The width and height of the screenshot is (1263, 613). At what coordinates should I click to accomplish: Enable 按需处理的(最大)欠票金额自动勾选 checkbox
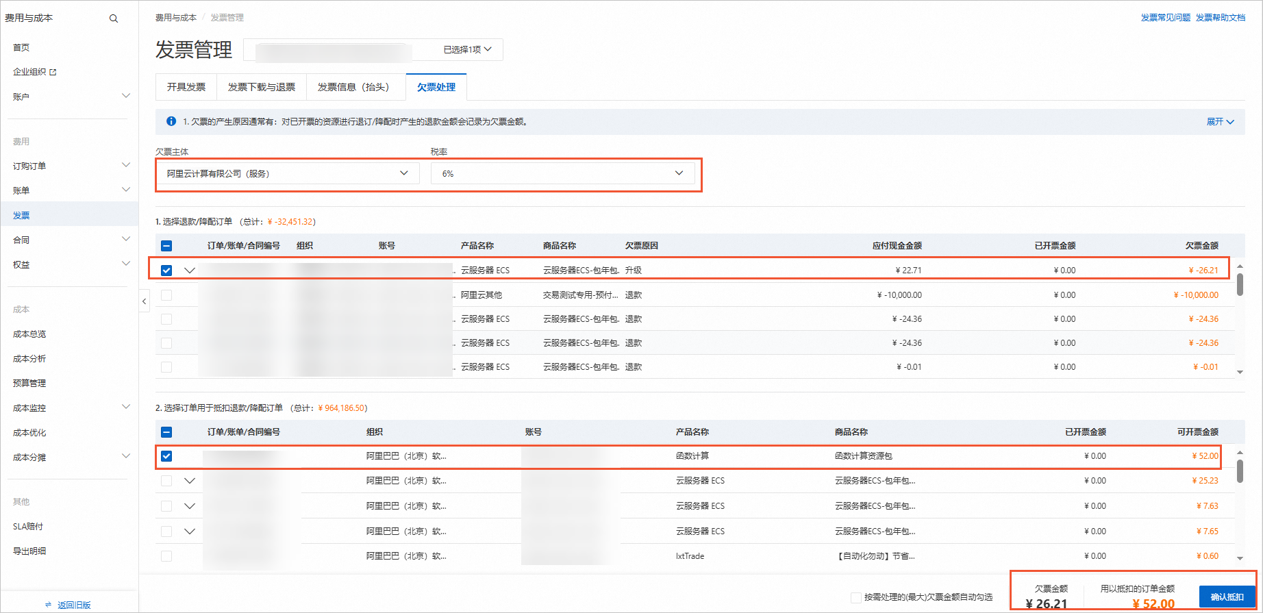pos(856,597)
